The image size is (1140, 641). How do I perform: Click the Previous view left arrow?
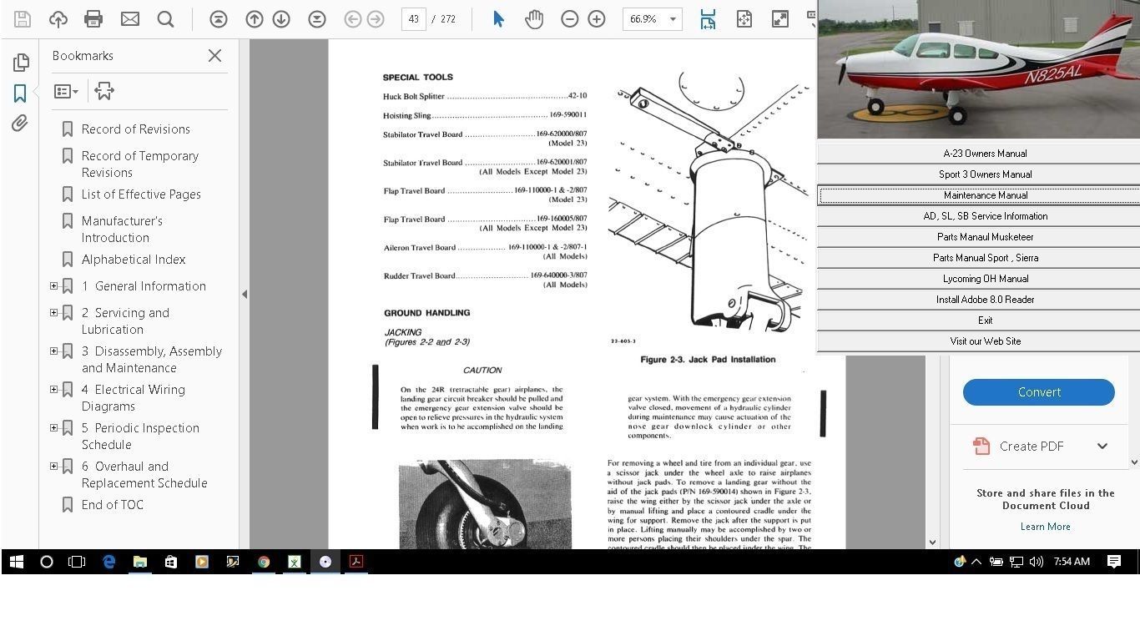[353, 18]
